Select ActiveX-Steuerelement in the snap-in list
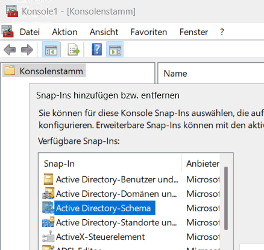 tap(100, 237)
